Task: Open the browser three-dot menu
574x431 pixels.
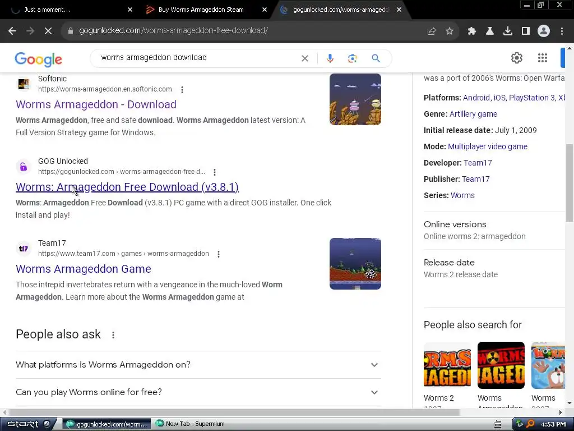Action: coord(562,31)
